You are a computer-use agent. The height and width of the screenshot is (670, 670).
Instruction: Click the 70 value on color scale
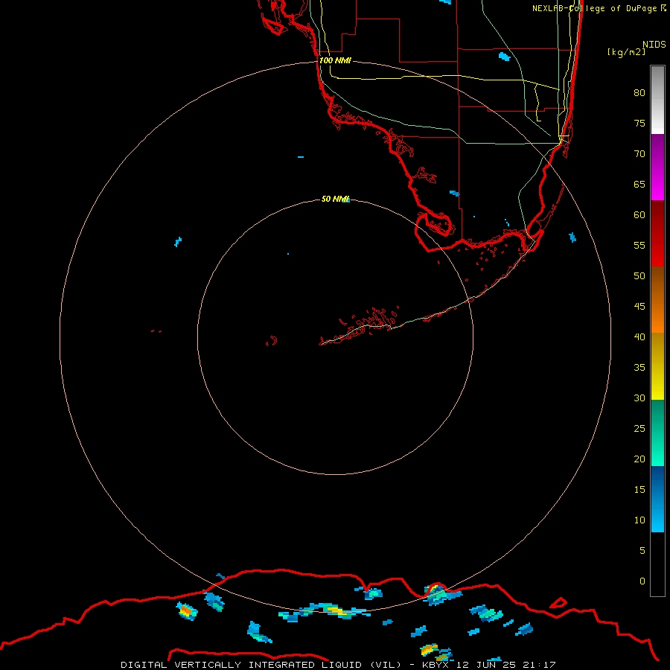[639, 154]
